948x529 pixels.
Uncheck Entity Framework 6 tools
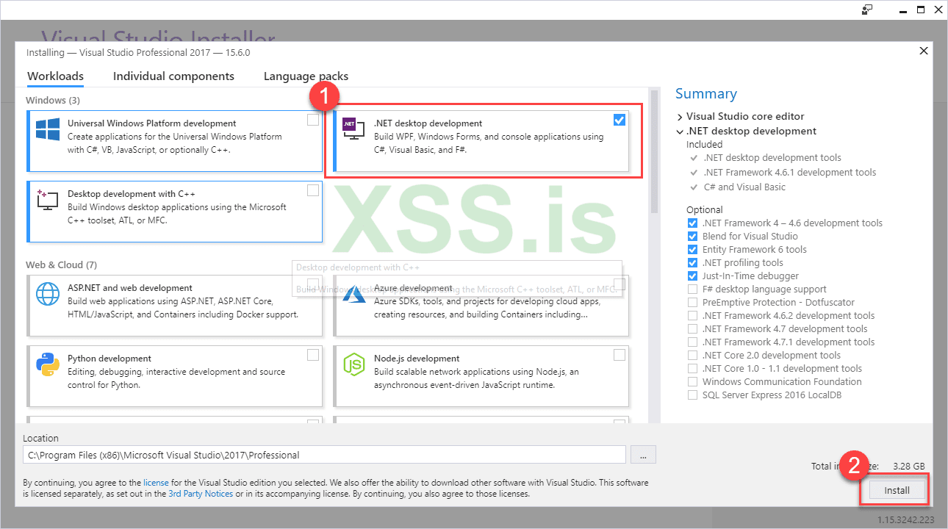point(692,250)
